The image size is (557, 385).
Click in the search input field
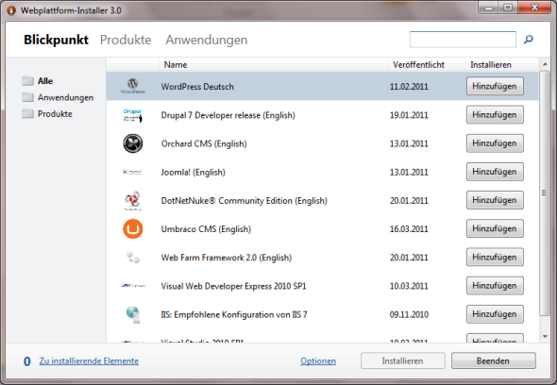[x=463, y=40]
